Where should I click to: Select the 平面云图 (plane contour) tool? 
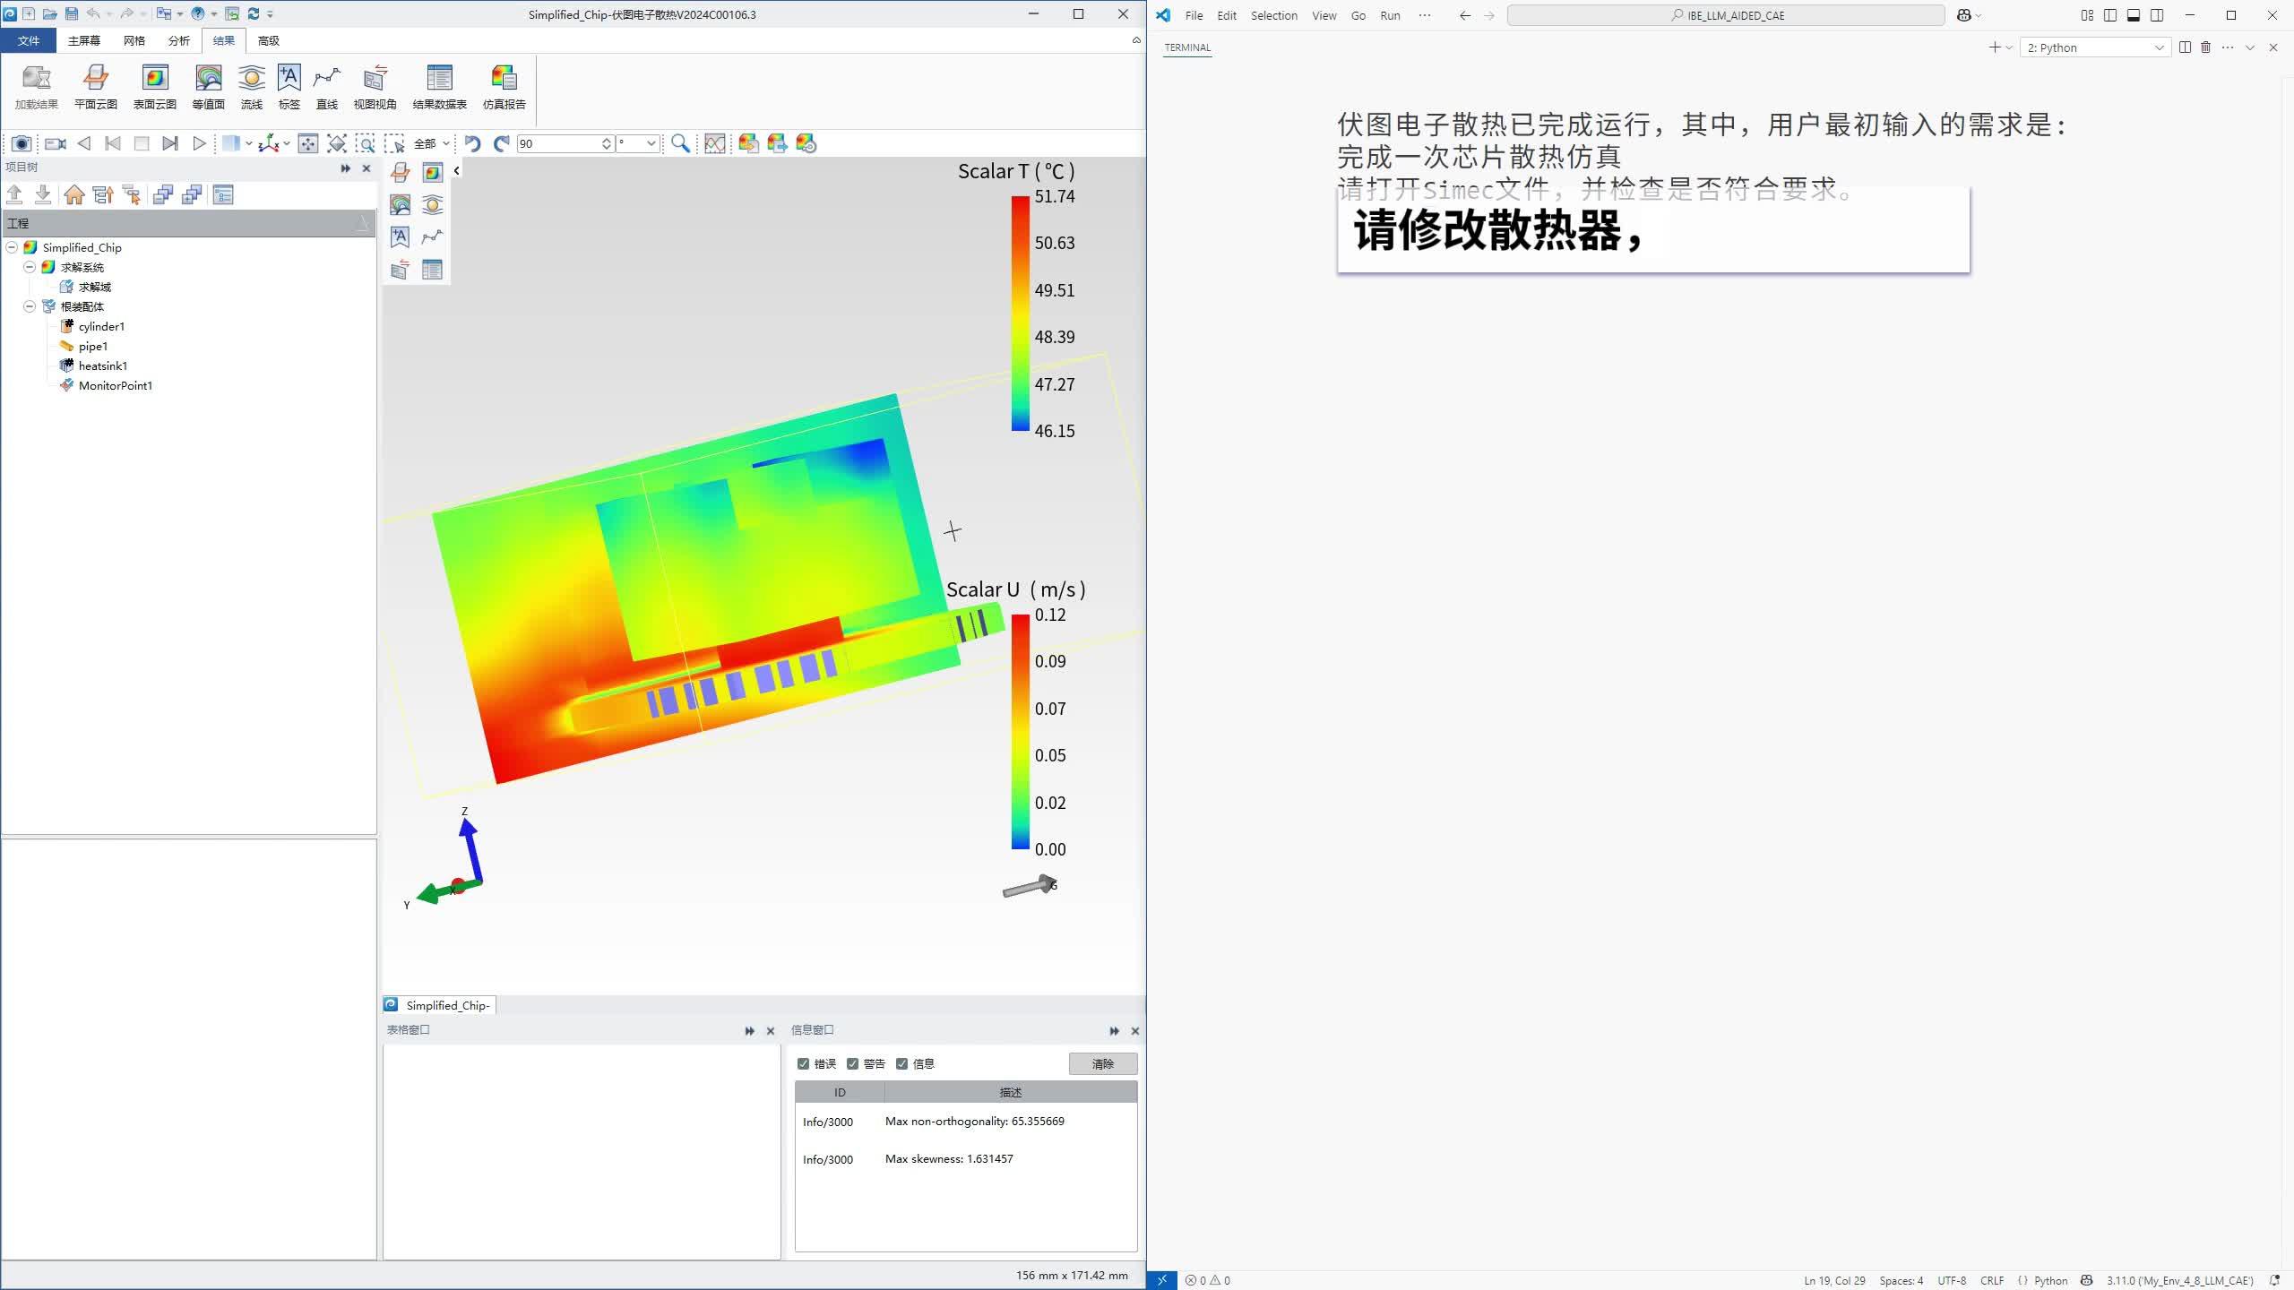94,85
